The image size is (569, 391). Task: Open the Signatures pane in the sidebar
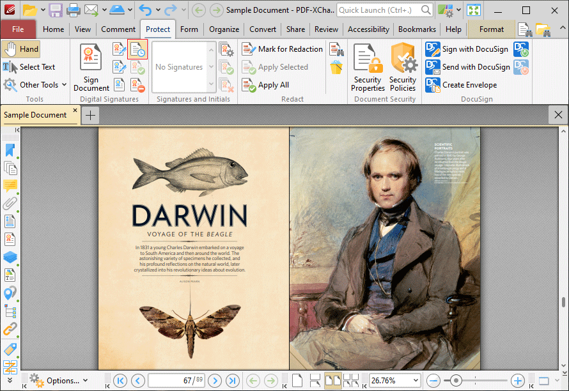pos(10,240)
